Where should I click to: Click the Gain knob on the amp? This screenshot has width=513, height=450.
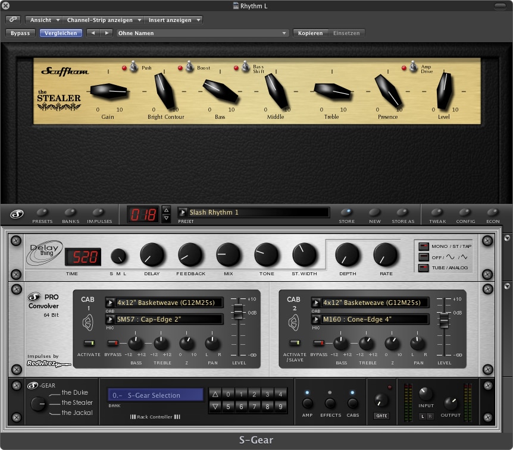pos(109,91)
